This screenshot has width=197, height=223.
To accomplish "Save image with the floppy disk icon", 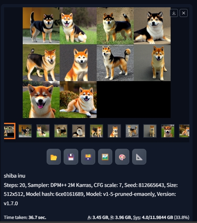I will coord(71,157).
